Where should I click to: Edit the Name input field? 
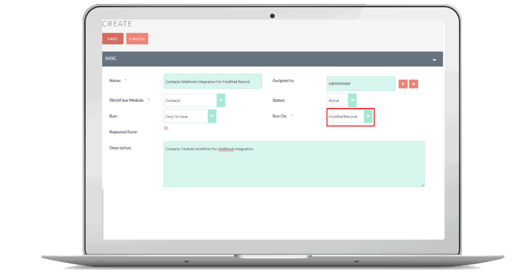click(213, 81)
